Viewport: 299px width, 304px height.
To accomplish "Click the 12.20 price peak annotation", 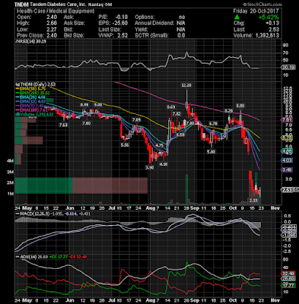I will [x=186, y=85].
